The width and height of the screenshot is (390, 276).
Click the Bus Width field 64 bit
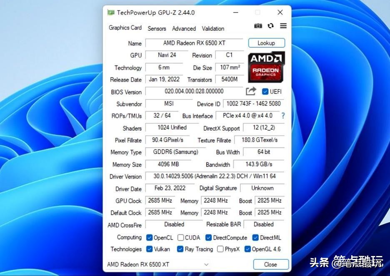264,152
